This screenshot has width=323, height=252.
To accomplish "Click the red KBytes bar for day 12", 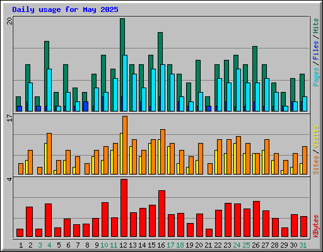I will pos(124,208).
